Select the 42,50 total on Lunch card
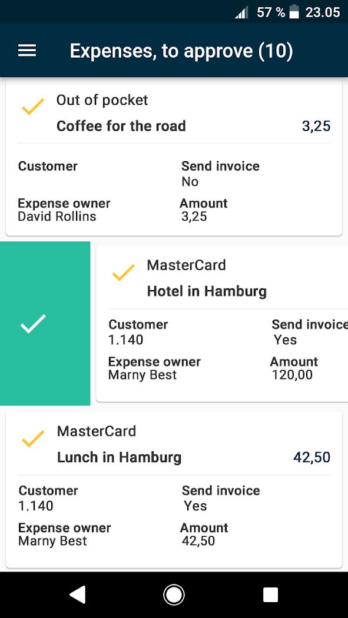This screenshot has height=618, width=348. click(311, 457)
